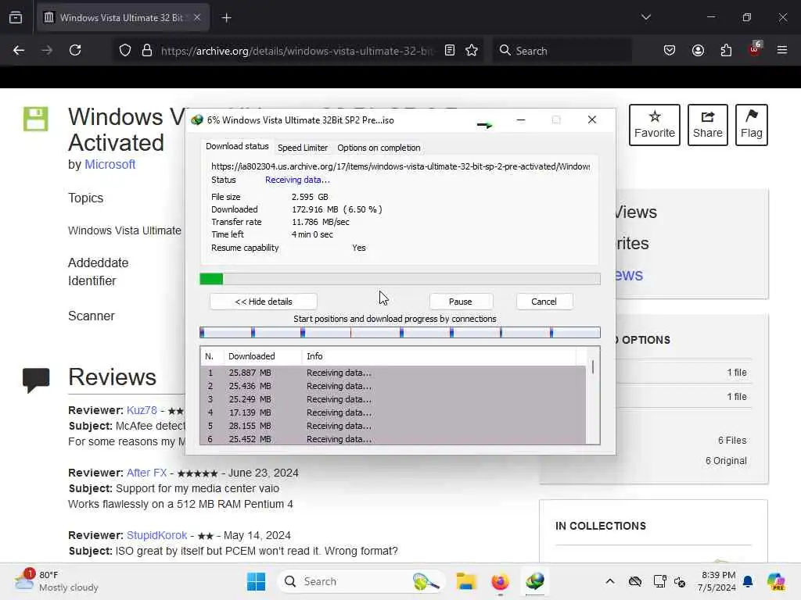This screenshot has width=801, height=600.
Task: Click the Firefox Search input field
Action: pos(562,51)
